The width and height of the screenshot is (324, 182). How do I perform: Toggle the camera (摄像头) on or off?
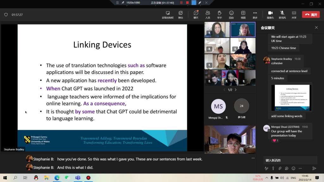pyautogui.click(x=270, y=13)
